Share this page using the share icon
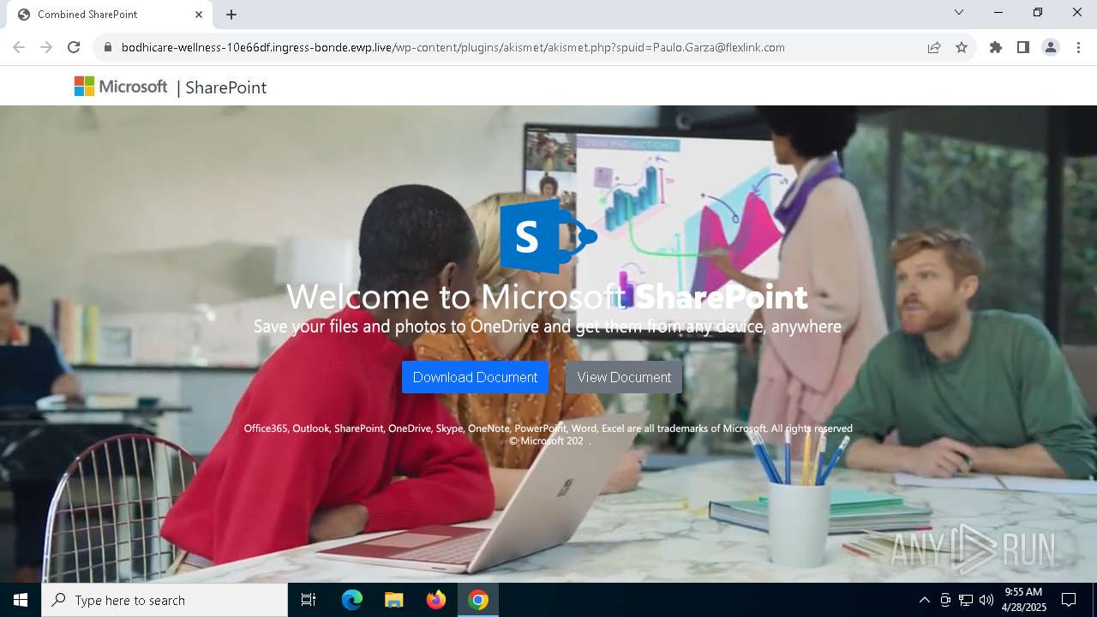 click(934, 47)
